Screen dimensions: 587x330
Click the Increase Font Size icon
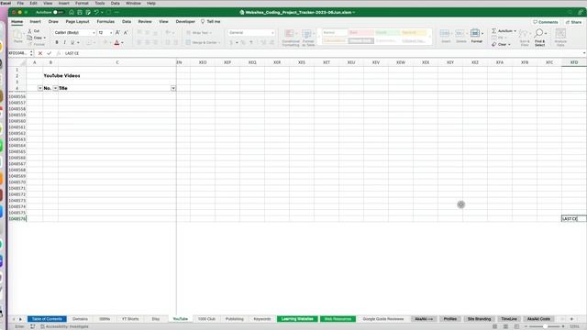tap(117, 33)
